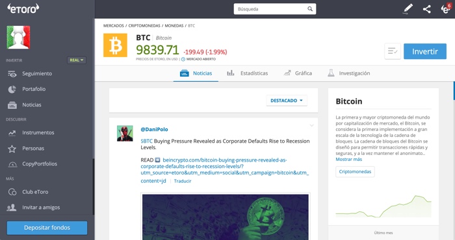Focus the Búsqueda search field

pos(275,9)
